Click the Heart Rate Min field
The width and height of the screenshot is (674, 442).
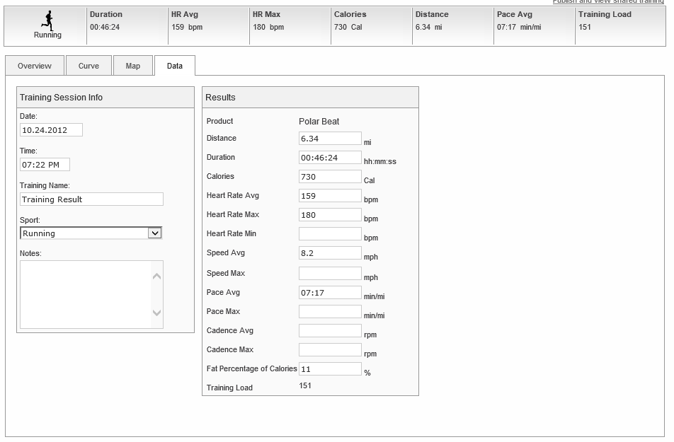[331, 233]
